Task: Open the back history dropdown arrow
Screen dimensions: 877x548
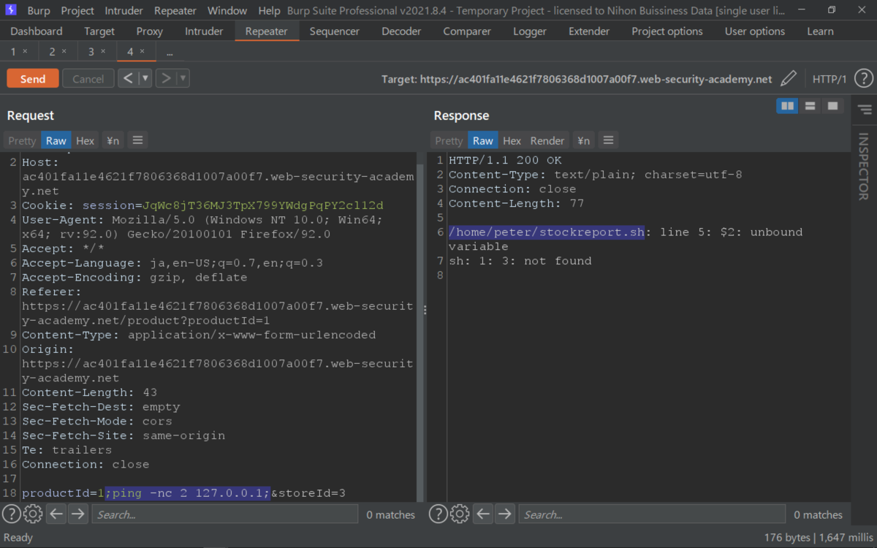Action: pos(145,78)
